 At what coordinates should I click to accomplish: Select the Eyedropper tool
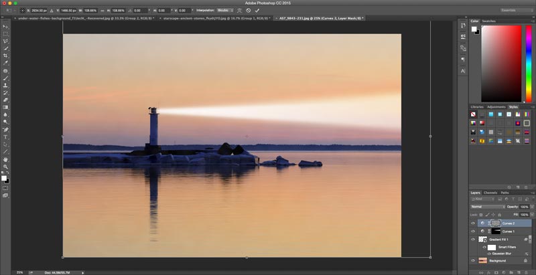point(5,63)
